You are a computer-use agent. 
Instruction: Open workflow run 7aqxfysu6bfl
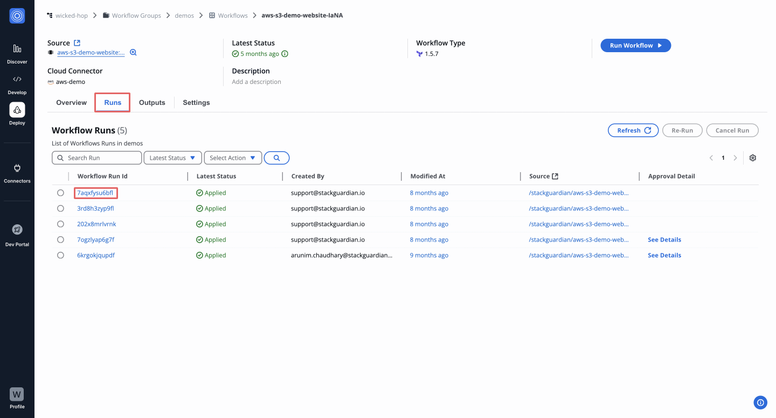tap(95, 193)
